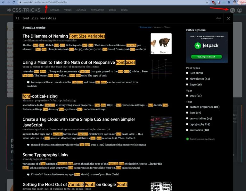The width and height of the screenshot is (246, 191).
Task: Open the Almanac menu item
Action: [x=81, y=10]
